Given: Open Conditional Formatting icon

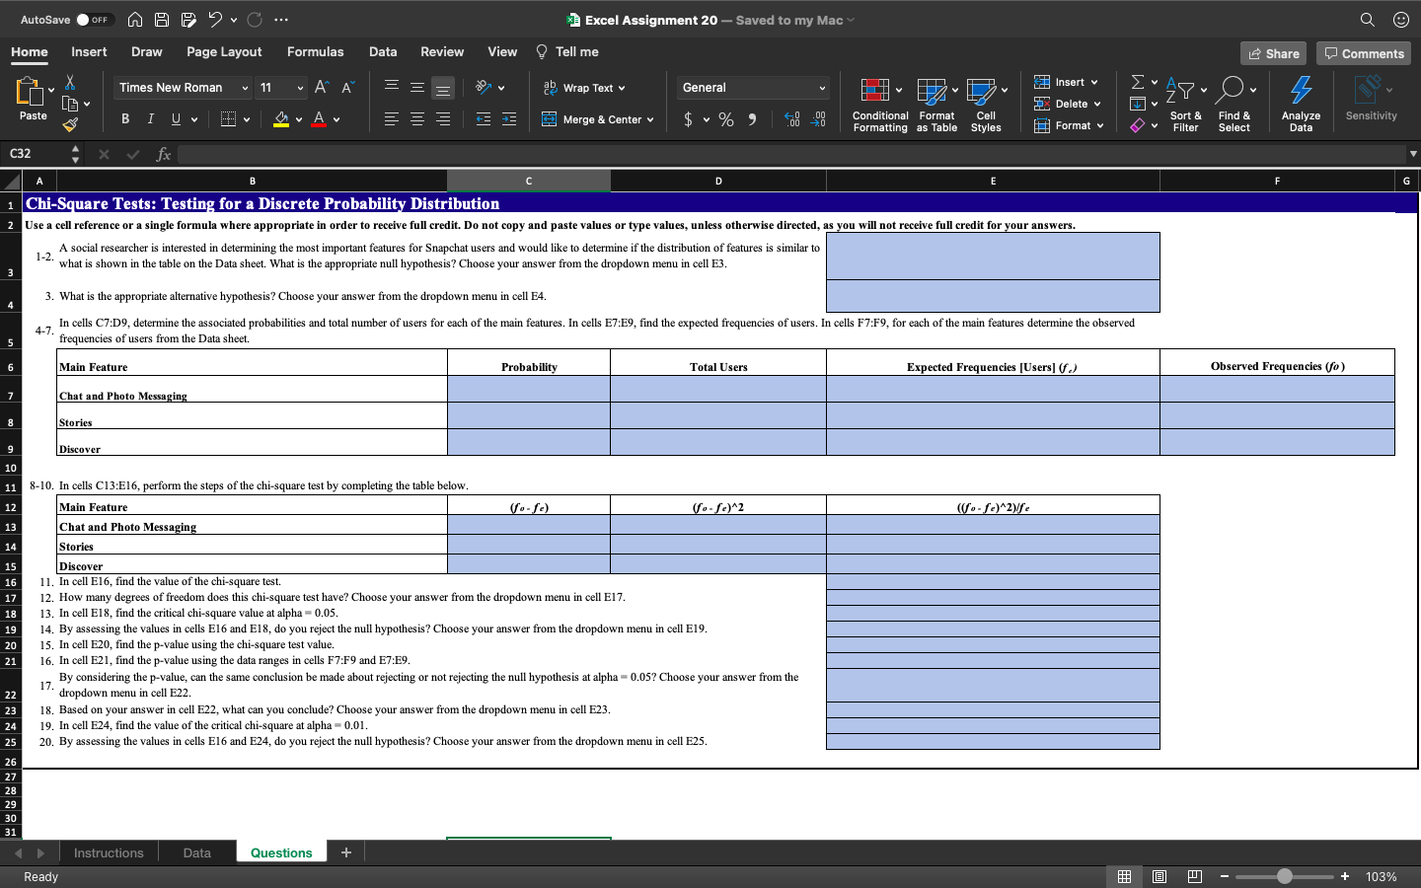Looking at the screenshot, I should (874, 91).
